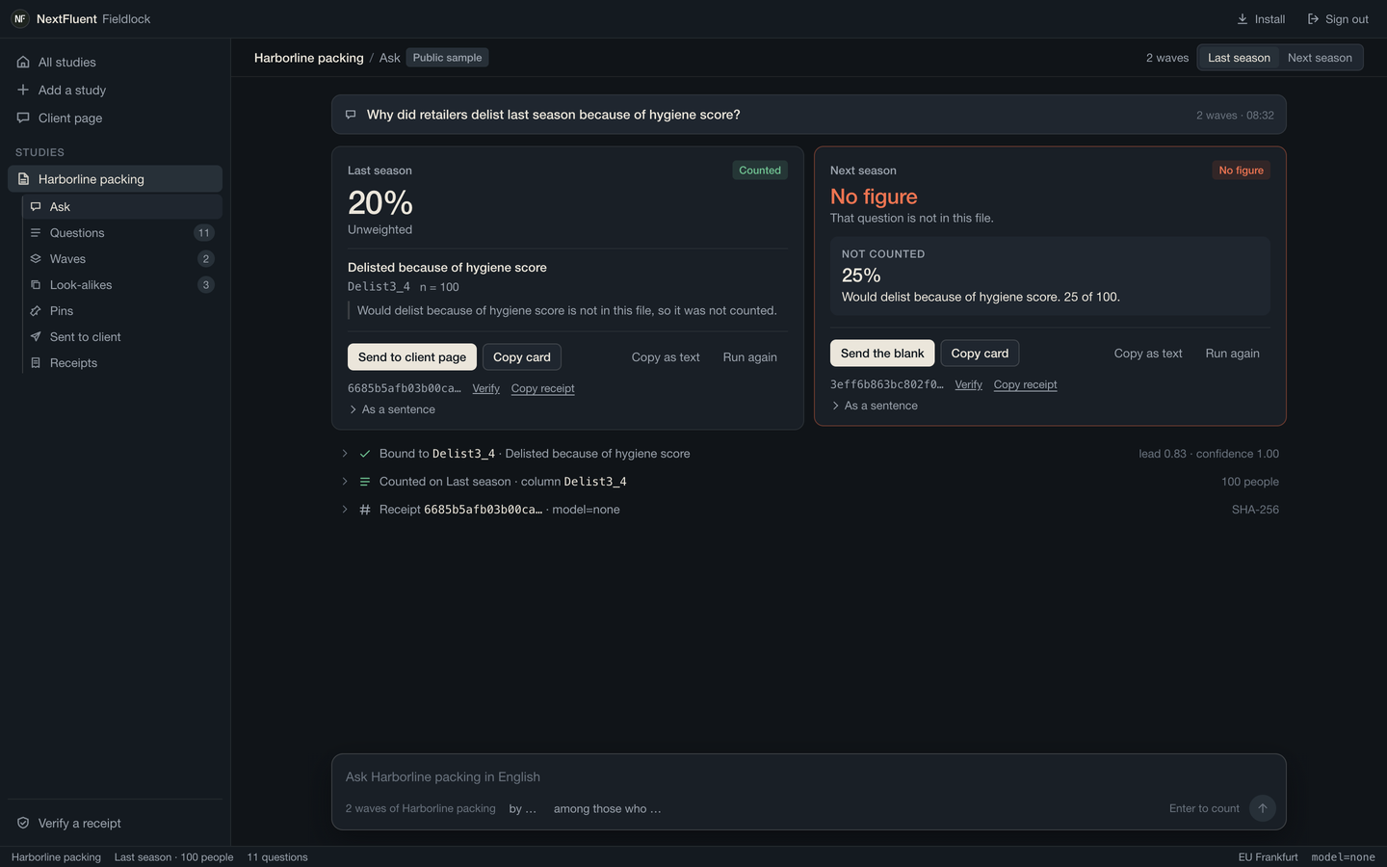The width and height of the screenshot is (1387, 867).
Task: Click the shield icon for Verify a receipt
Action: click(23, 824)
